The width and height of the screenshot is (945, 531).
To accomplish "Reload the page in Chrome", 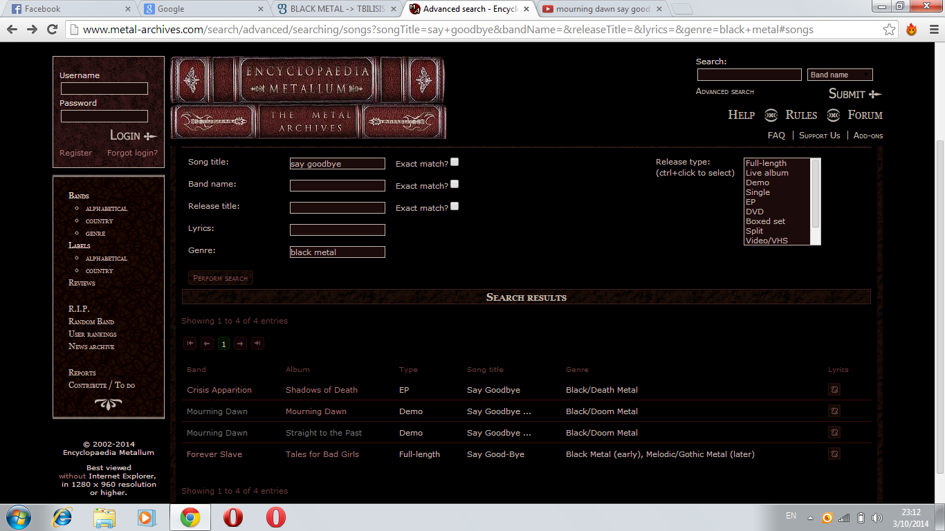I will pos(52,29).
